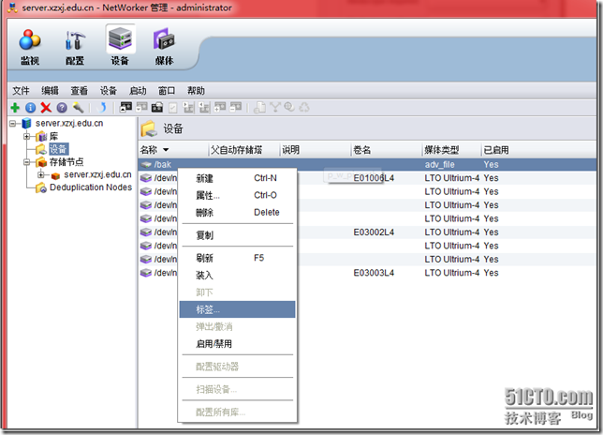Choose 新建 from the context menu
The height and width of the screenshot is (435, 603).
237,178
